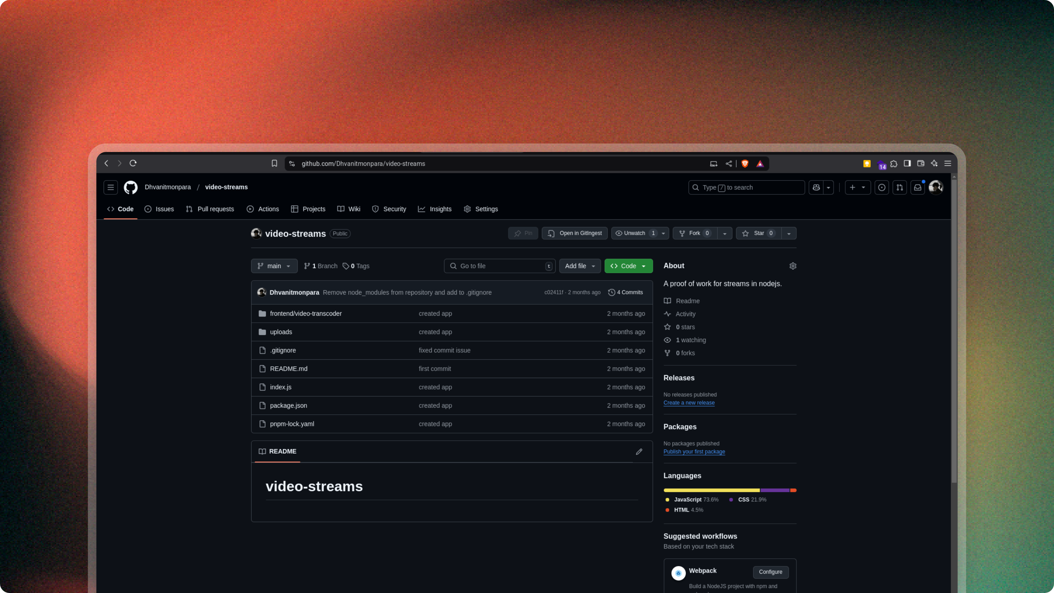Expand the green Code dropdown
This screenshot has height=593, width=1054.
click(629, 266)
